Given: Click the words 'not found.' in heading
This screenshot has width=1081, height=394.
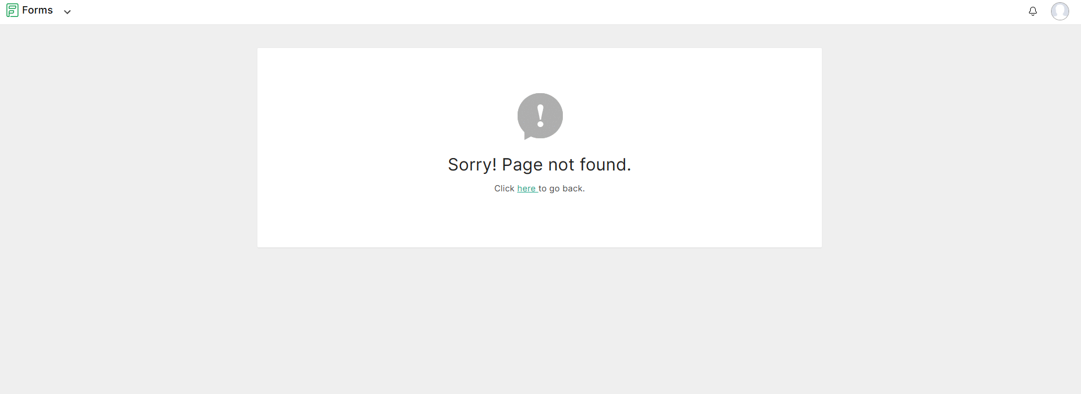Looking at the screenshot, I should 589,164.
